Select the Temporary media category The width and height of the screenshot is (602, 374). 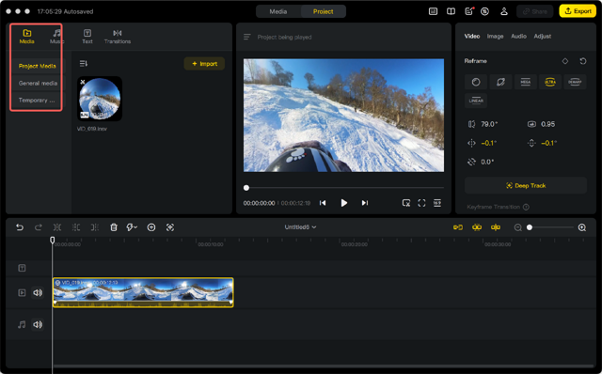tap(38, 101)
